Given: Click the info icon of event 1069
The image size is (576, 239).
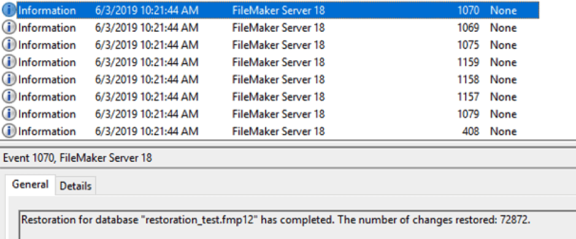Looking at the screenshot, I should coord(9,28).
